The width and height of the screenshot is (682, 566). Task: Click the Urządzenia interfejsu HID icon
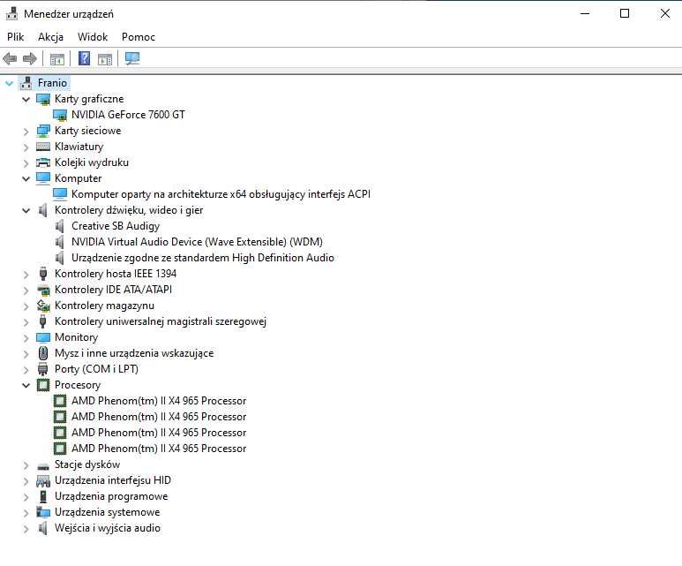43,480
